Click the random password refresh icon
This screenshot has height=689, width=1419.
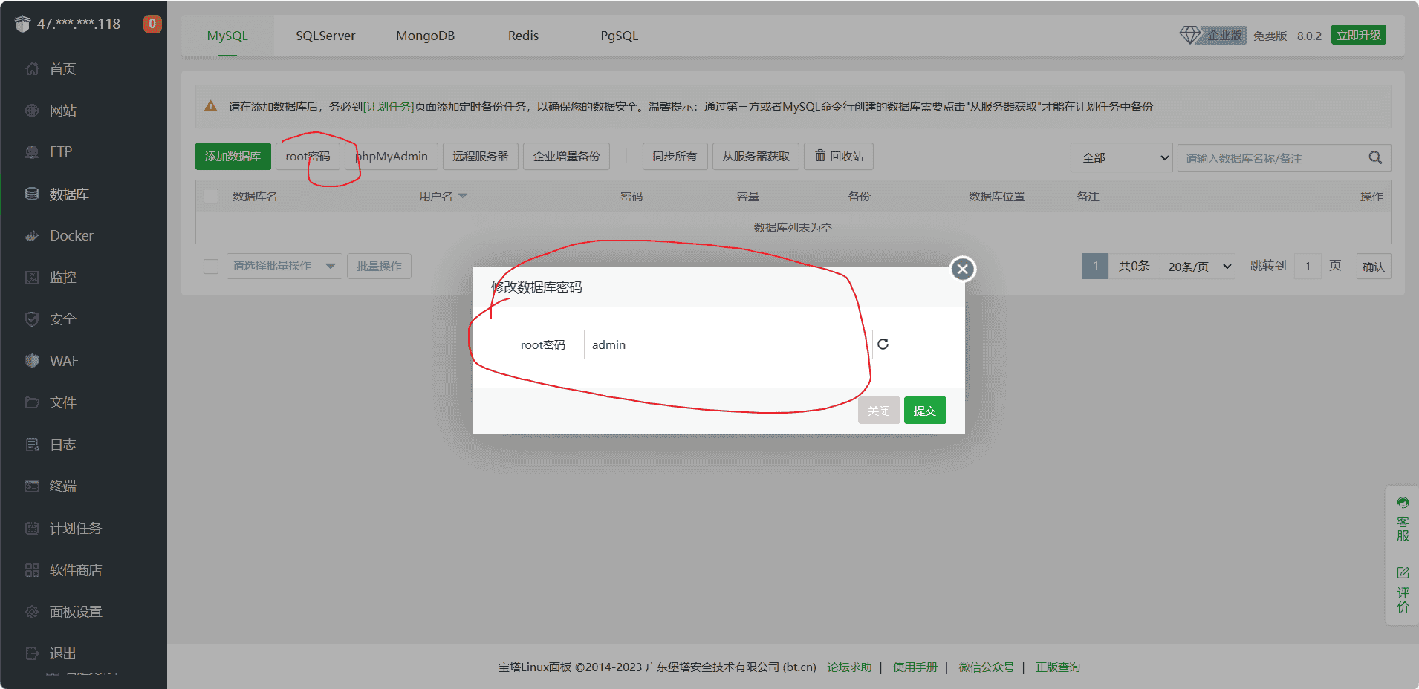[x=883, y=344]
